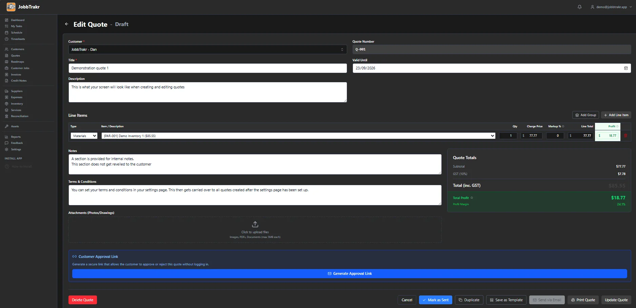Open the Valid Until calendar picker
Image resolution: width=636 pixels, height=308 pixels.
tap(626, 68)
